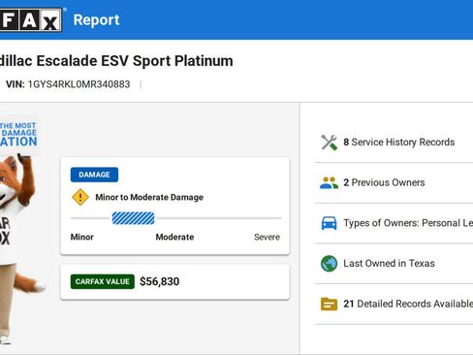473x355 pixels.
Task: Click the Most Damage Information banner text
Action: tap(18, 134)
